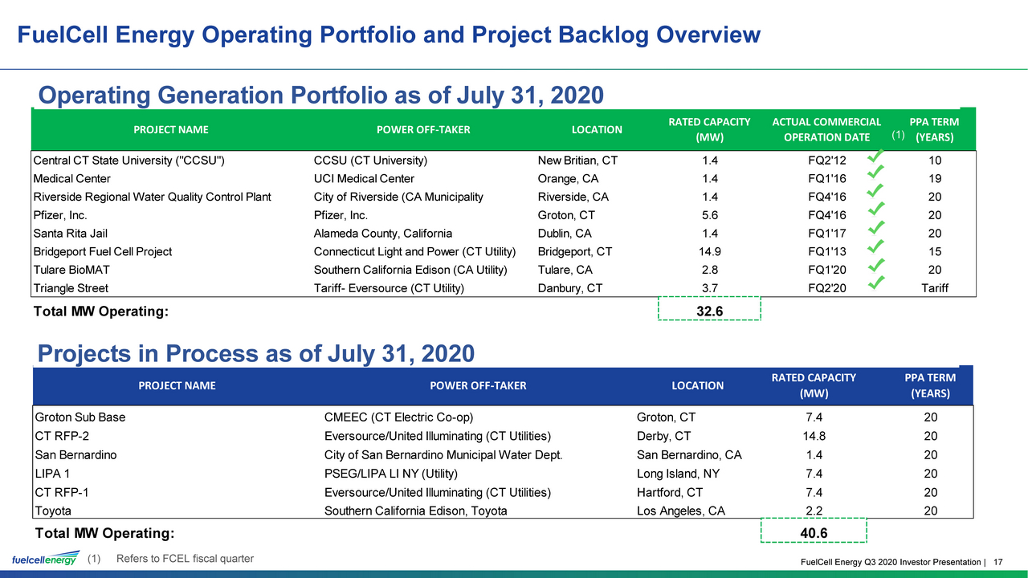Viewport: 1028px width, 578px height.
Task: Click the 32.6 total MW dashed box
Action: pyautogui.click(x=708, y=308)
